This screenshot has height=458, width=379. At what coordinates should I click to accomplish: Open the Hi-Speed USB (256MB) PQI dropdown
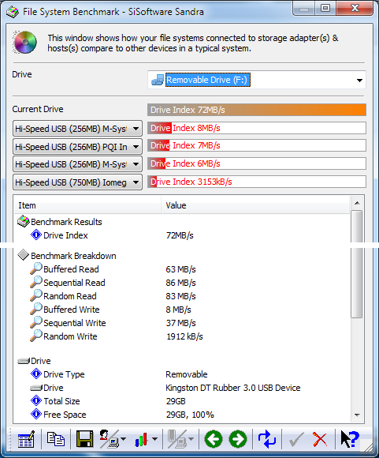(x=77, y=147)
